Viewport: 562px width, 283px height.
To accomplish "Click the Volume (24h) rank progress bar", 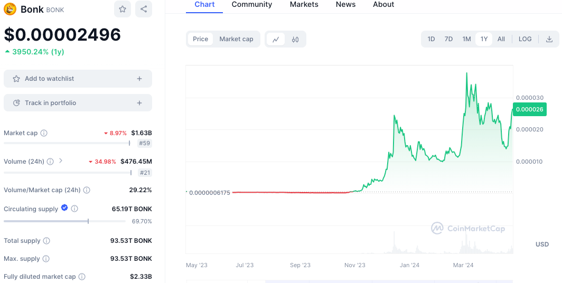I will coord(68,173).
